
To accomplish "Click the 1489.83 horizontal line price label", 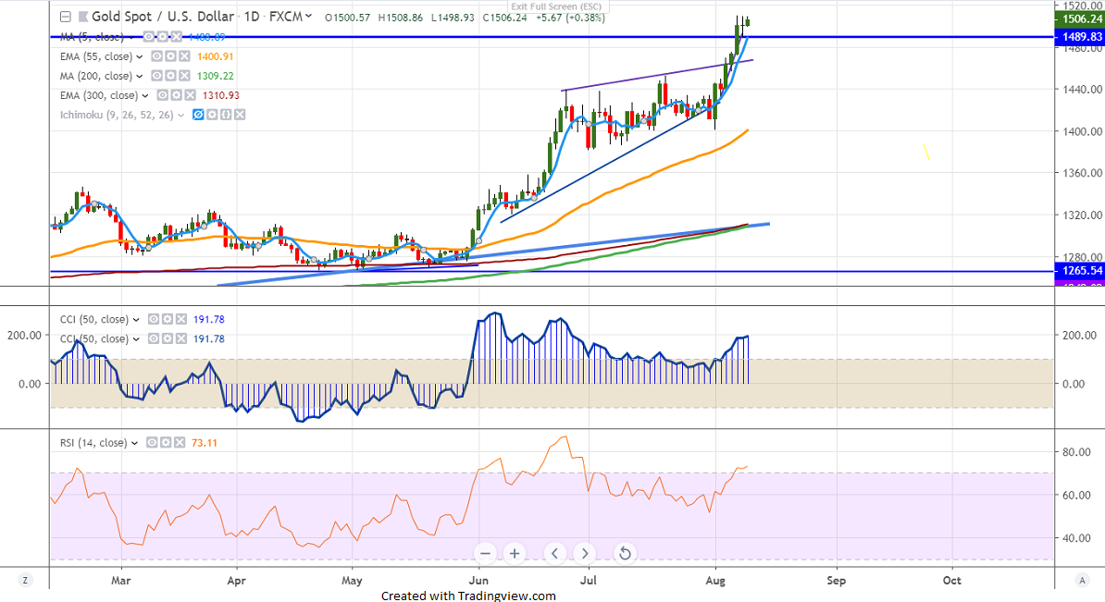I will pyautogui.click(x=1080, y=37).
